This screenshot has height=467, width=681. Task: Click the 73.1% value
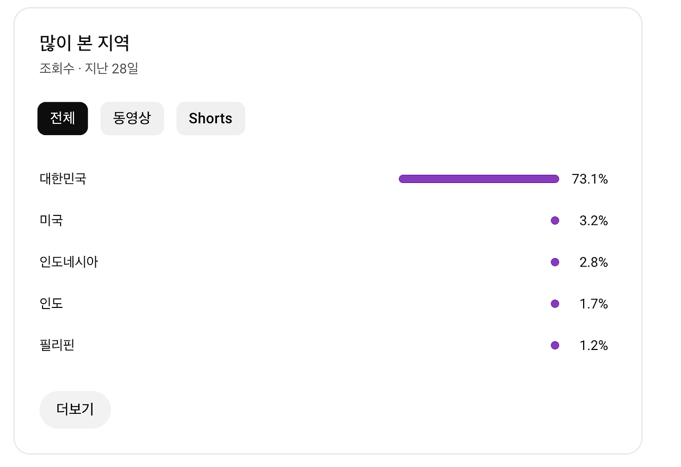(589, 179)
